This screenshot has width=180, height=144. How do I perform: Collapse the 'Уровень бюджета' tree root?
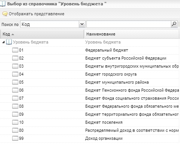3,42
